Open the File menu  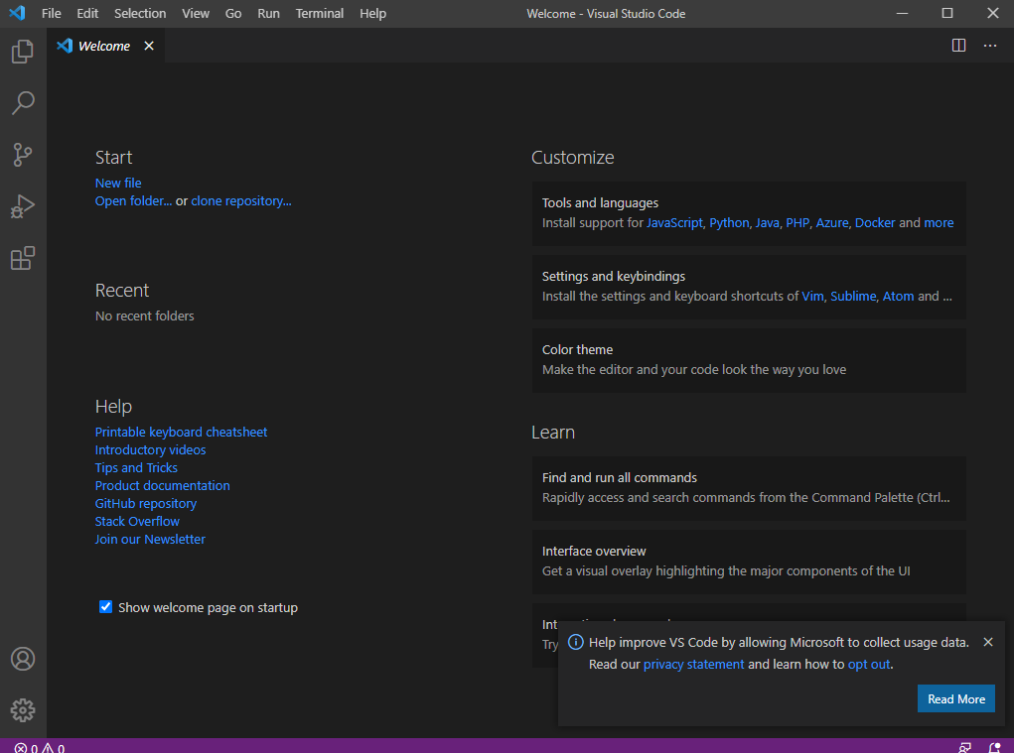click(x=51, y=13)
